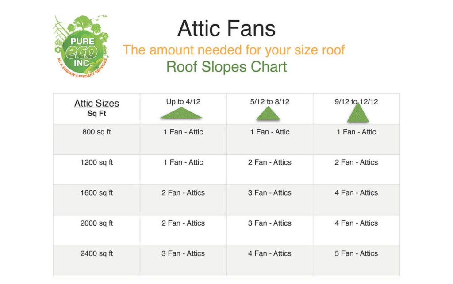Image resolution: width=453 pixels, height=284 pixels.
Task: Click the Attic Sizes column header
Action: pyautogui.click(x=96, y=103)
